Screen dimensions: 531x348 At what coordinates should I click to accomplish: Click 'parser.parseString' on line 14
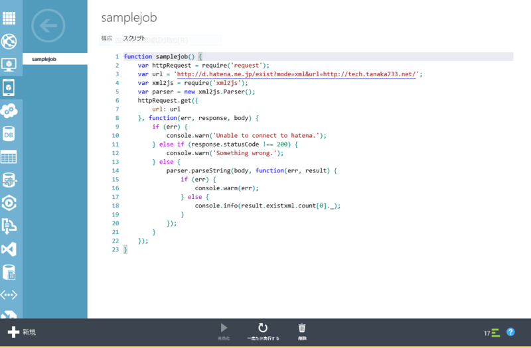coord(198,171)
